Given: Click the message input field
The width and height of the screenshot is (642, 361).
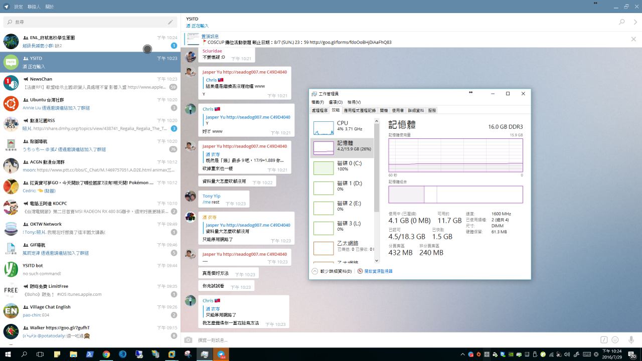Looking at the screenshot, I should 391,340.
